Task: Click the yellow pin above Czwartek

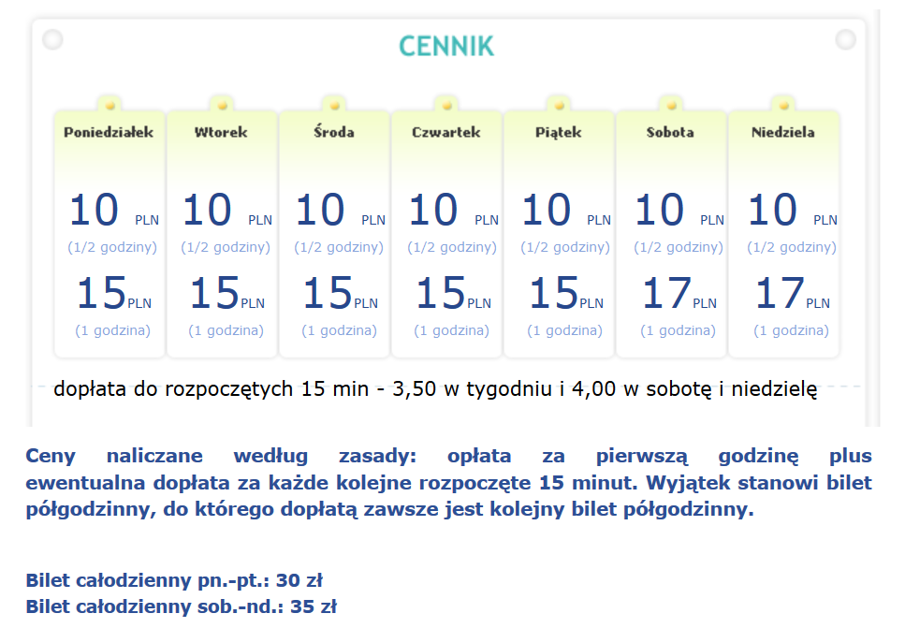Action: tap(446, 103)
